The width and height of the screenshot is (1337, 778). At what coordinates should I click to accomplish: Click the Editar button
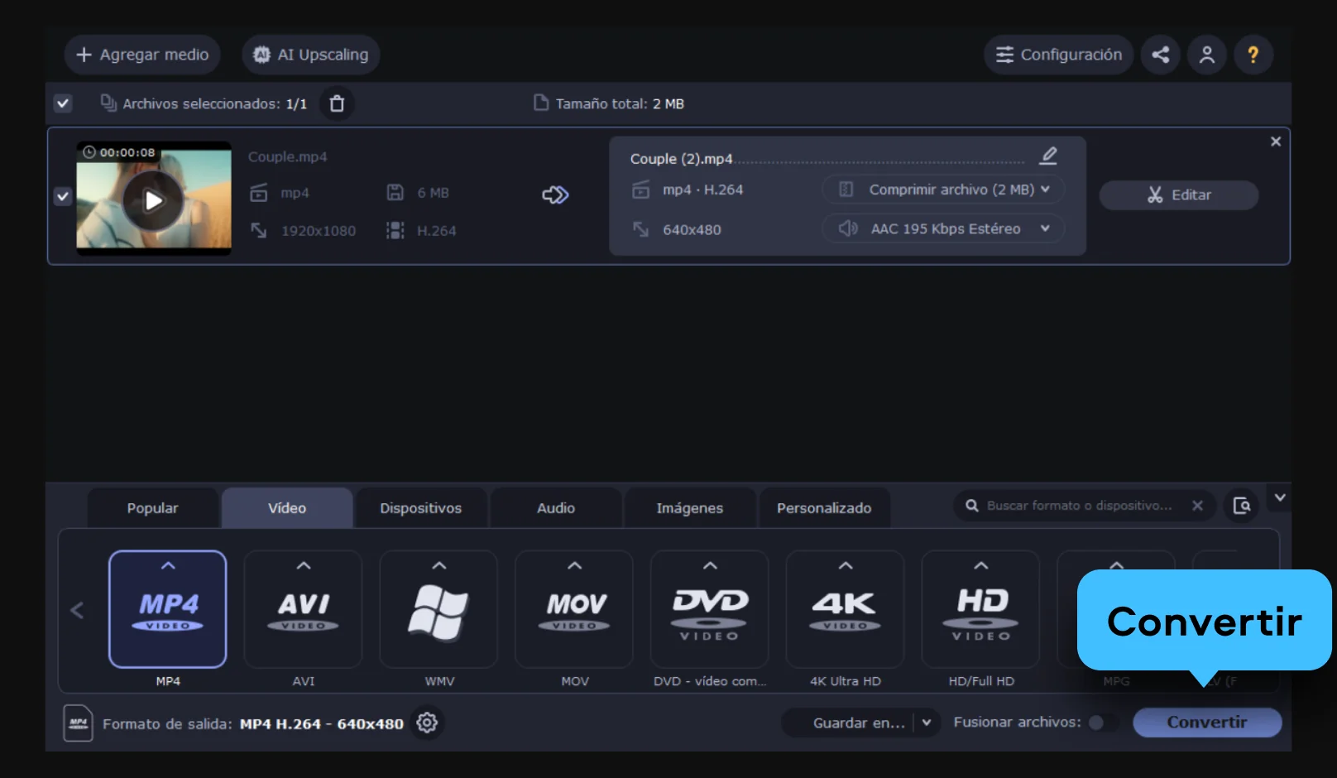pos(1178,195)
